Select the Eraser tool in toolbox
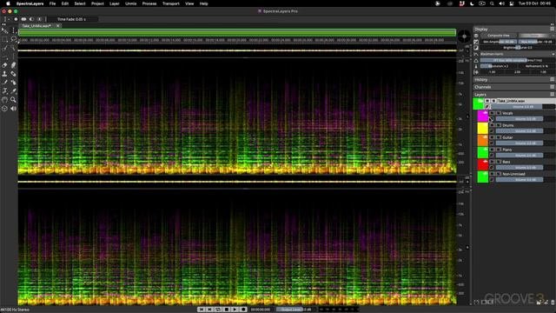 point(4,65)
